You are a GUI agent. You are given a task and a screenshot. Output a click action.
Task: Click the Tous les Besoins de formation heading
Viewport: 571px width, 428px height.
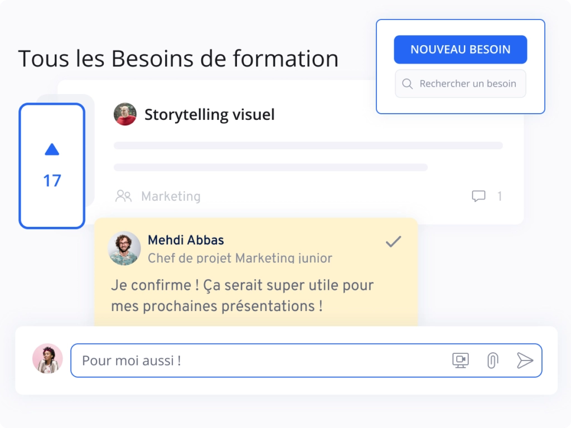pyautogui.click(x=178, y=59)
